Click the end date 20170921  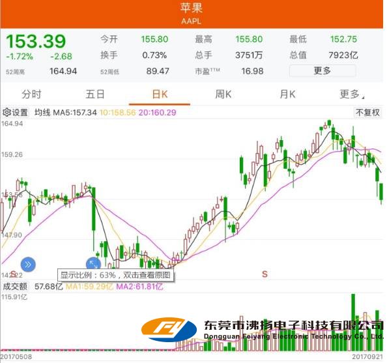pyautogui.click(x=367, y=357)
